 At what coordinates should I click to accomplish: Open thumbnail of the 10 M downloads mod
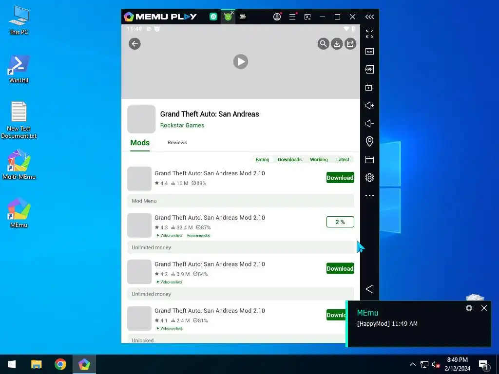139,179
